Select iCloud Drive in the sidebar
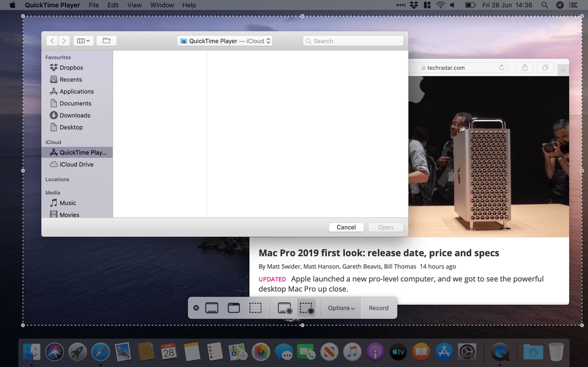Image resolution: width=588 pixels, height=367 pixels. (72, 164)
